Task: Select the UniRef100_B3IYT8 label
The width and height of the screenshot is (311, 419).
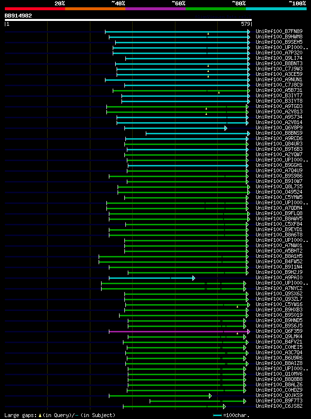Action: coord(279,101)
